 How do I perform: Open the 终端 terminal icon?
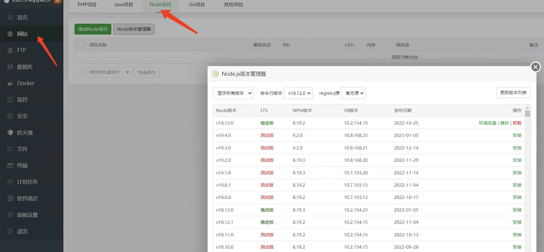(10, 165)
